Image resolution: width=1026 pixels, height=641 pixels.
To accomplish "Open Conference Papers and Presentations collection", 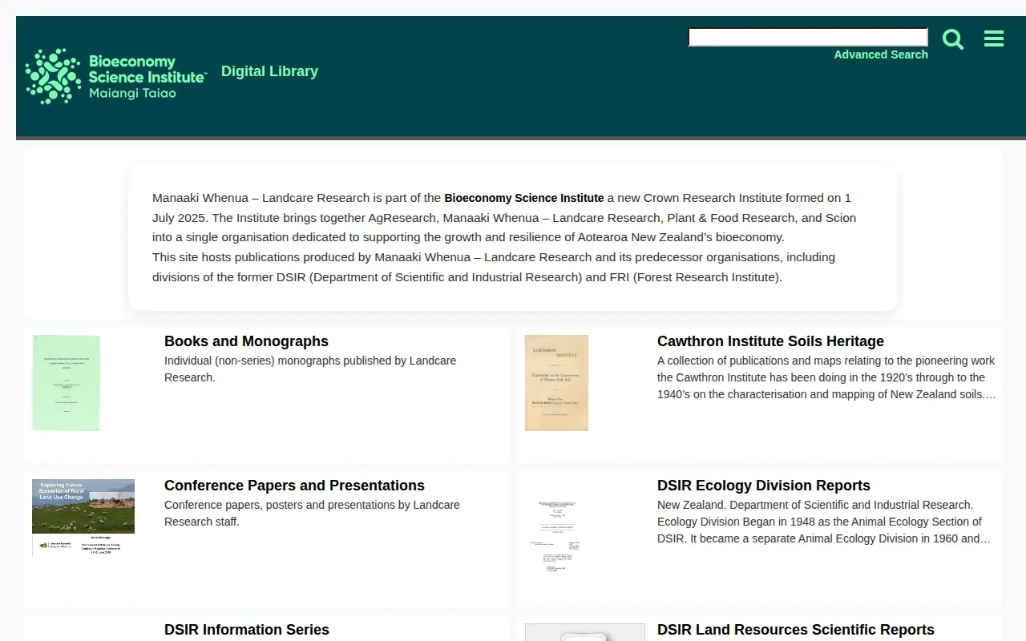I will click(x=294, y=486).
